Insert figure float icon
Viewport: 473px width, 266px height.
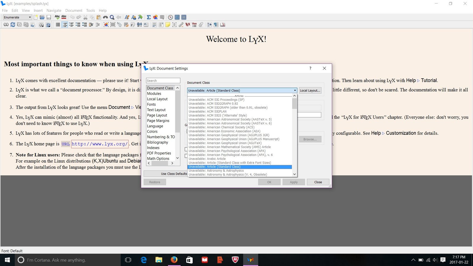coord(106,25)
